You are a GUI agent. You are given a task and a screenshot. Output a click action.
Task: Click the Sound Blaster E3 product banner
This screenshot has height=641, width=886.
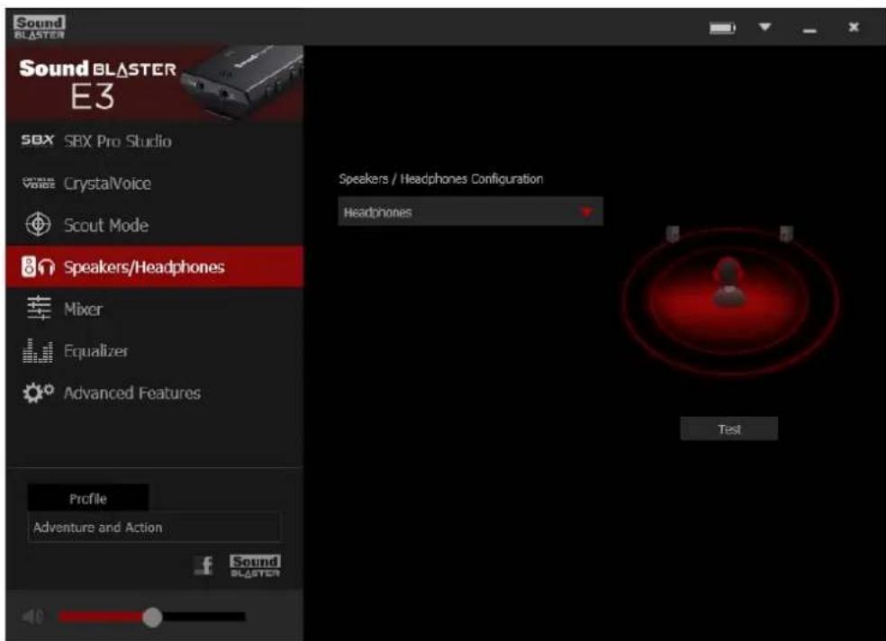(155, 83)
